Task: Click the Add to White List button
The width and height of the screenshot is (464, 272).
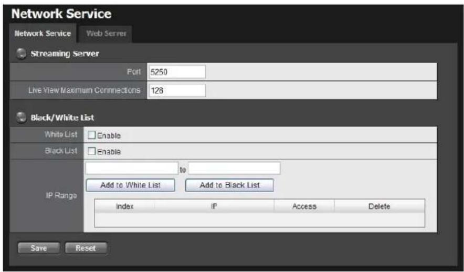Action: [x=131, y=185]
